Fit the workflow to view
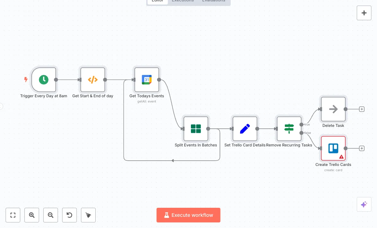The image size is (377, 228). (x=13, y=215)
